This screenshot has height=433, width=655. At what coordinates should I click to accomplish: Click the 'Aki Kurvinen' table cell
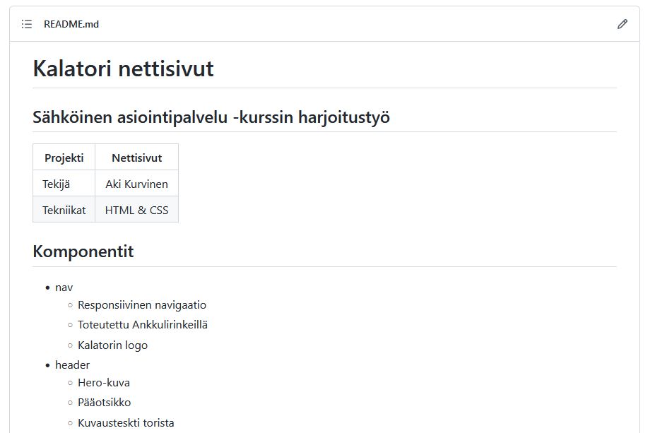pyautogui.click(x=136, y=184)
